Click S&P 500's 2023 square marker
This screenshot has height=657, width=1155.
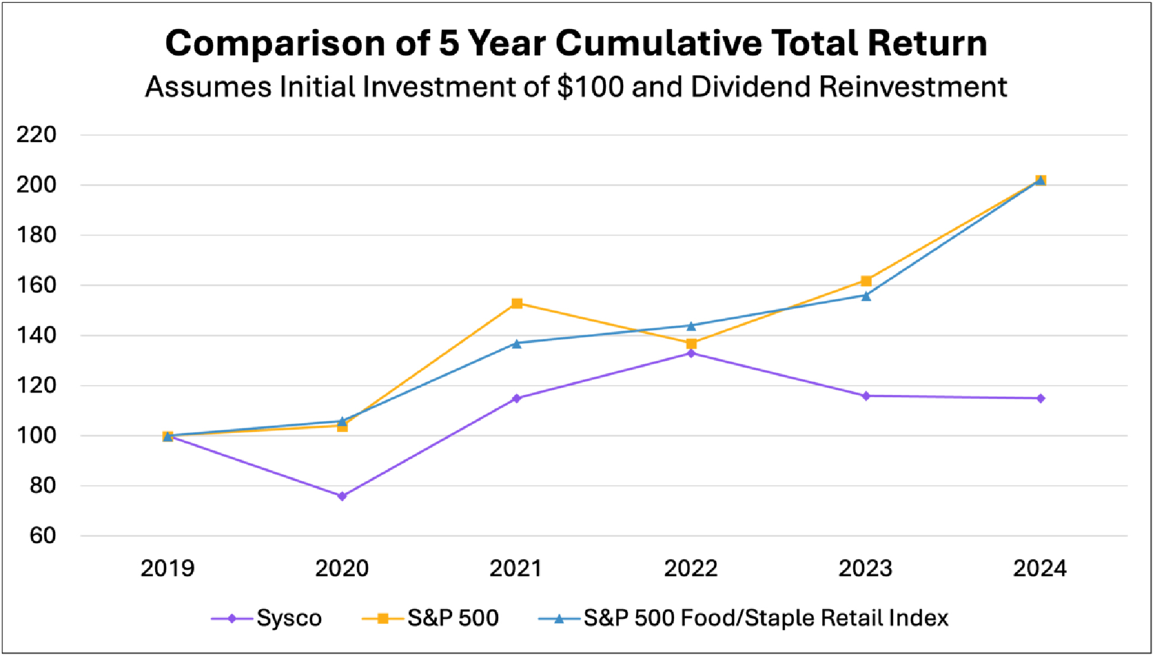click(866, 281)
